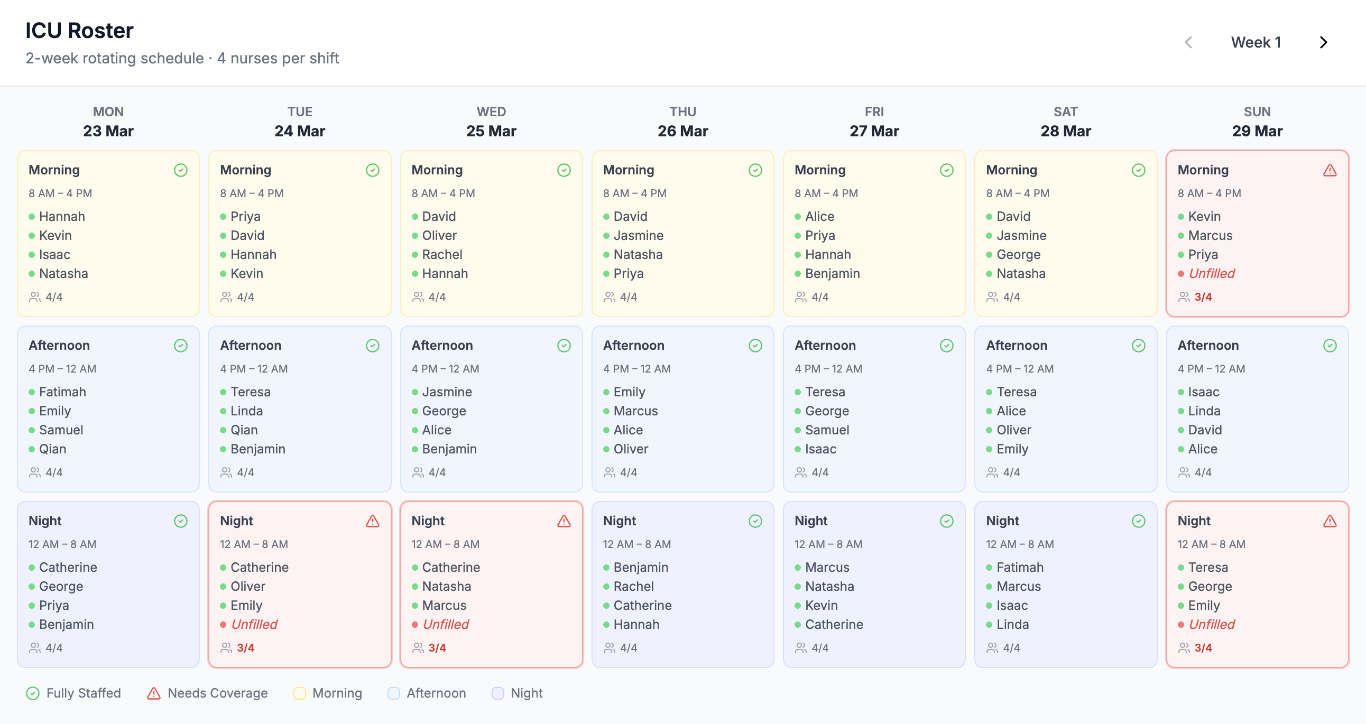This screenshot has width=1366, height=724.
Task: Click the warning icon on Sunday Morning shift
Action: pyautogui.click(x=1329, y=170)
